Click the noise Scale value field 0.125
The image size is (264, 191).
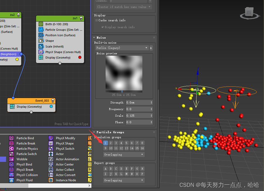tap(138, 116)
